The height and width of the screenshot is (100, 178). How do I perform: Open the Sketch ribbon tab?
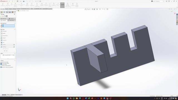pos(11,9)
